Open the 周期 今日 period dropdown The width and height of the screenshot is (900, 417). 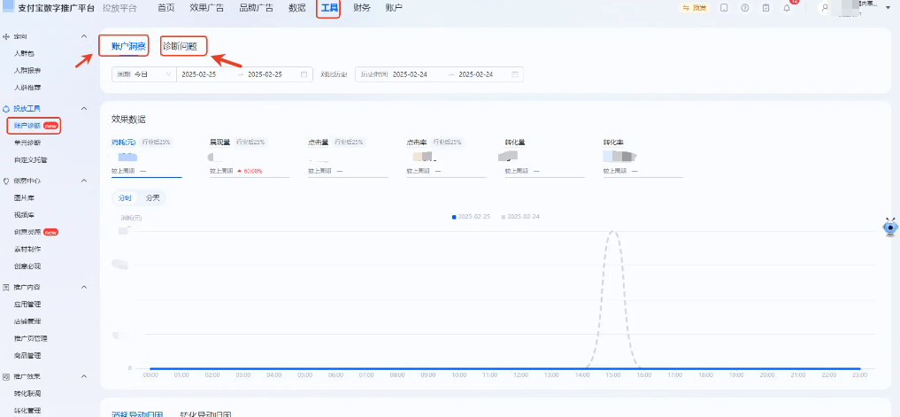click(x=144, y=74)
